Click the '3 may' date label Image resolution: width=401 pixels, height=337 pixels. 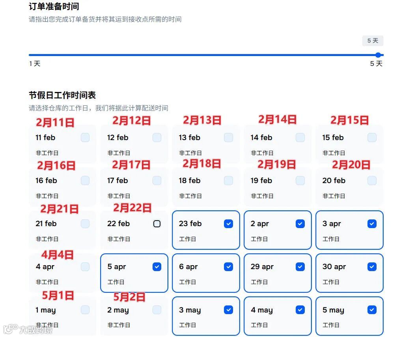click(x=190, y=310)
